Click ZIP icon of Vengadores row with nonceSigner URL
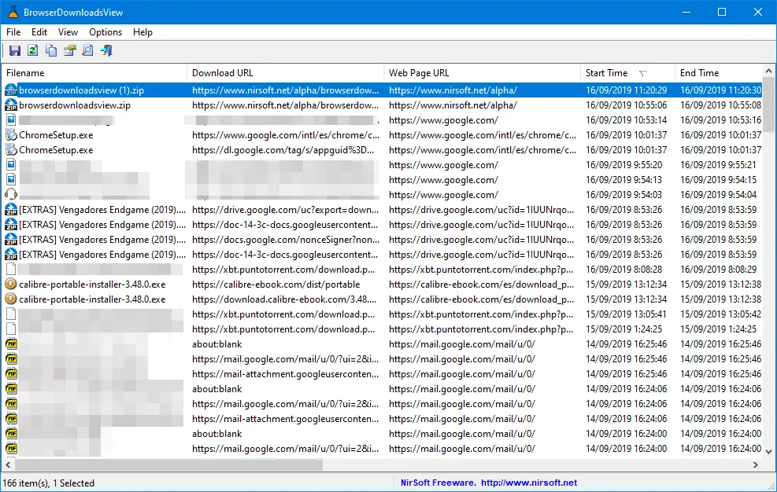The image size is (777, 492). click(11, 239)
